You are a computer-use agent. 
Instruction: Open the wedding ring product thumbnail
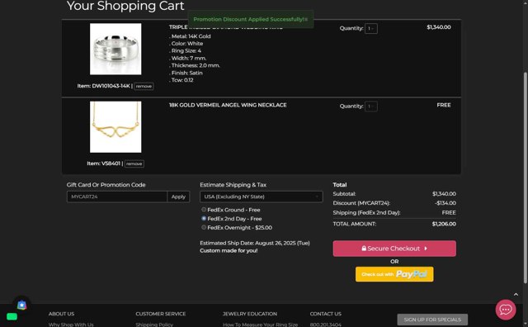tap(115, 49)
